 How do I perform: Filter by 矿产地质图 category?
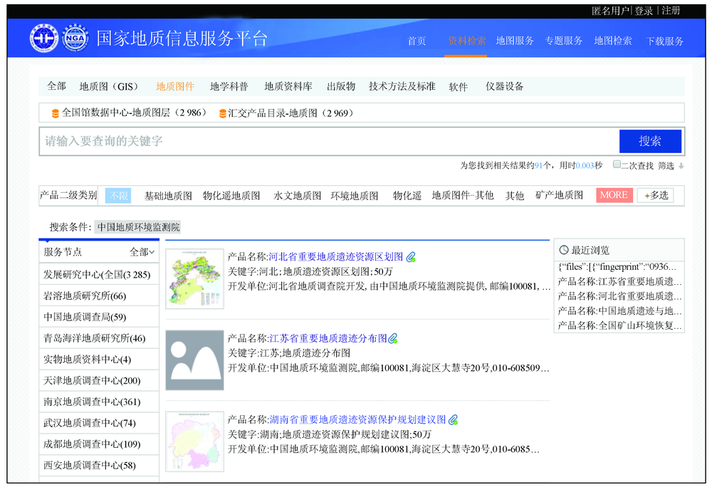(x=559, y=195)
